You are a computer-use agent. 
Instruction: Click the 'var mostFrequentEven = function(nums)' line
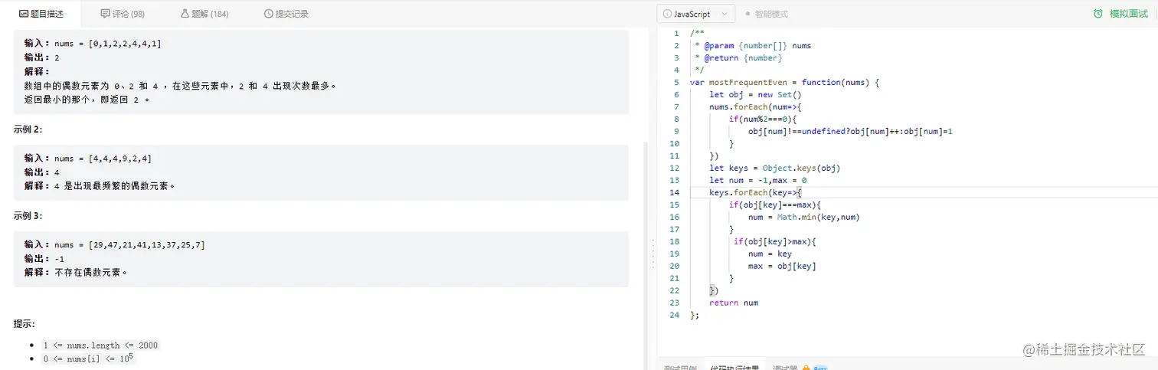784,82
